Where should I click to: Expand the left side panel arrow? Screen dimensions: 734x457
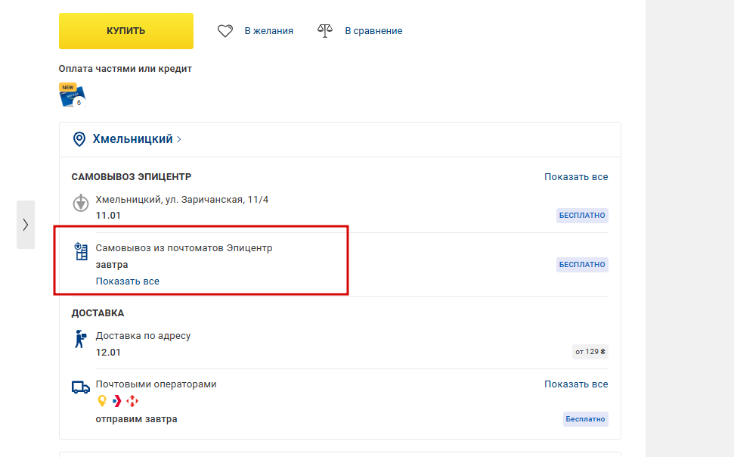click(26, 225)
